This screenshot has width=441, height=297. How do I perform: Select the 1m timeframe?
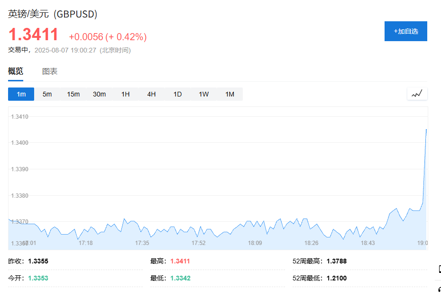(21, 94)
